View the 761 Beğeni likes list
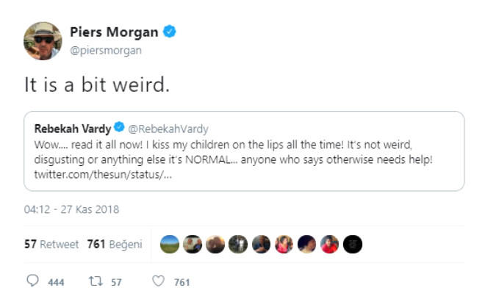 115,245
